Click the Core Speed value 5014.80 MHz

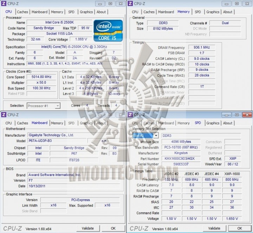(x=41, y=77)
